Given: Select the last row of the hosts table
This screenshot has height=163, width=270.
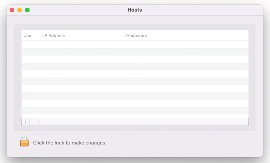Looking at the screenshot, I should (x=135, y=110).
